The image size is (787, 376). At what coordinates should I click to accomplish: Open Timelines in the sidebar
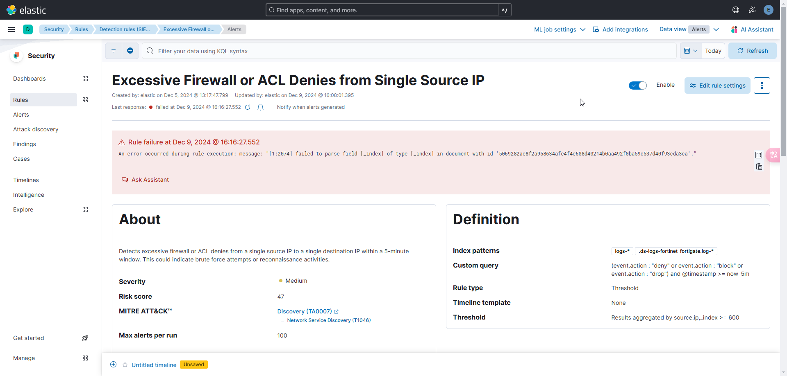tap(26, 180)
